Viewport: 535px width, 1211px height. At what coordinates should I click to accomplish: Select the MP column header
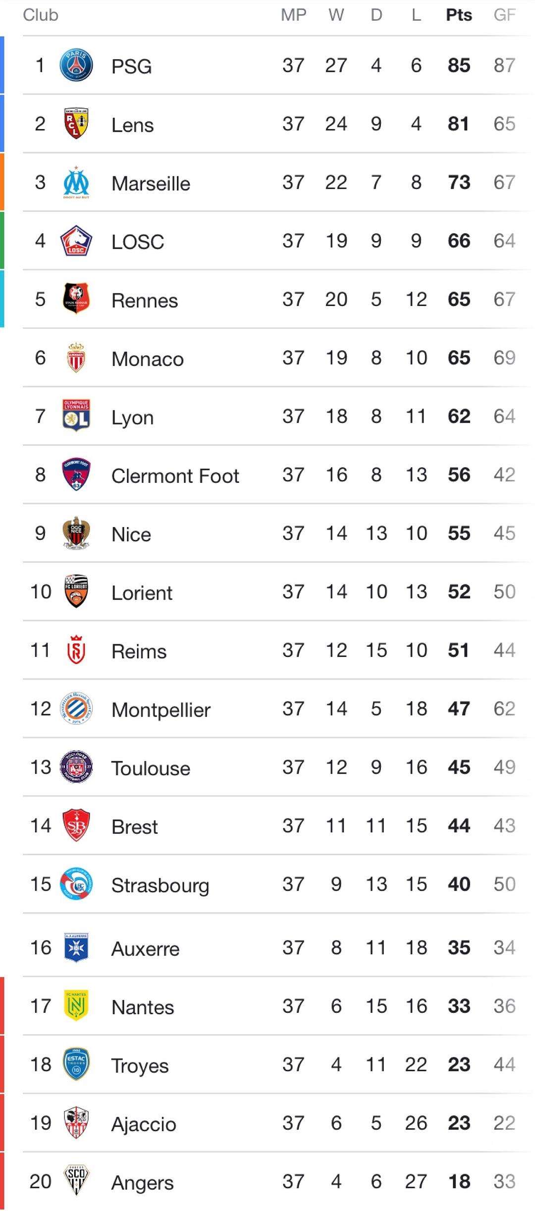293,15
